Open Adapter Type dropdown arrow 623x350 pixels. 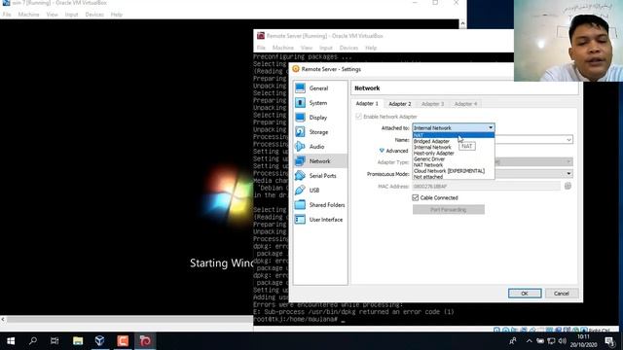coord(568,162)
